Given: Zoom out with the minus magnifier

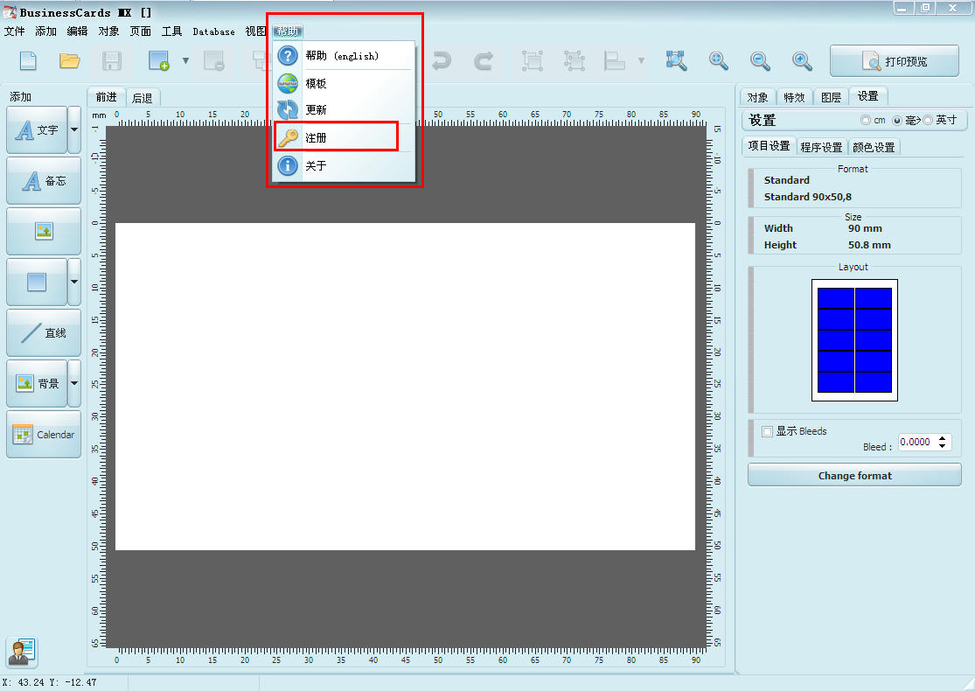Looking at the screenshot, I should [x=760, y=61].
